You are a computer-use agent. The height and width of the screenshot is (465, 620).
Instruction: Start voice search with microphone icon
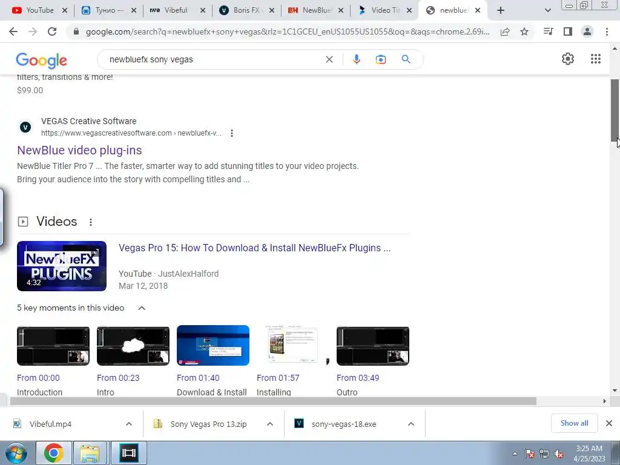click(356, 59)
